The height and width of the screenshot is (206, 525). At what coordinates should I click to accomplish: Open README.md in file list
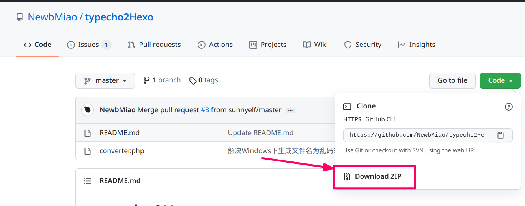pos(120,133)
